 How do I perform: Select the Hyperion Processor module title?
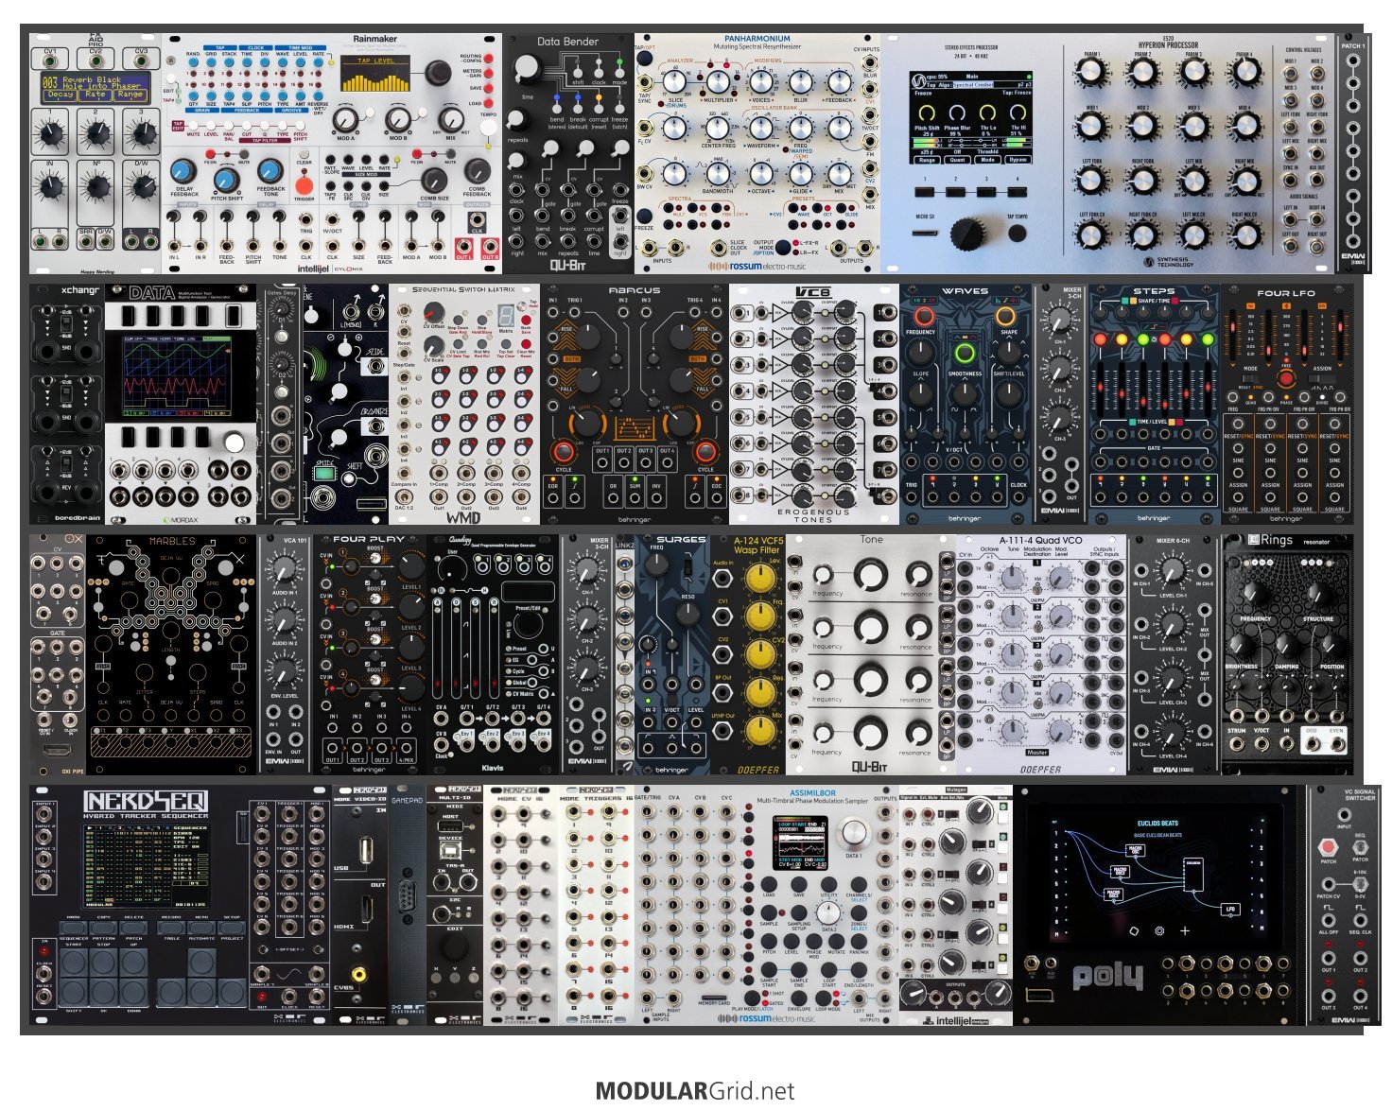1168,44
